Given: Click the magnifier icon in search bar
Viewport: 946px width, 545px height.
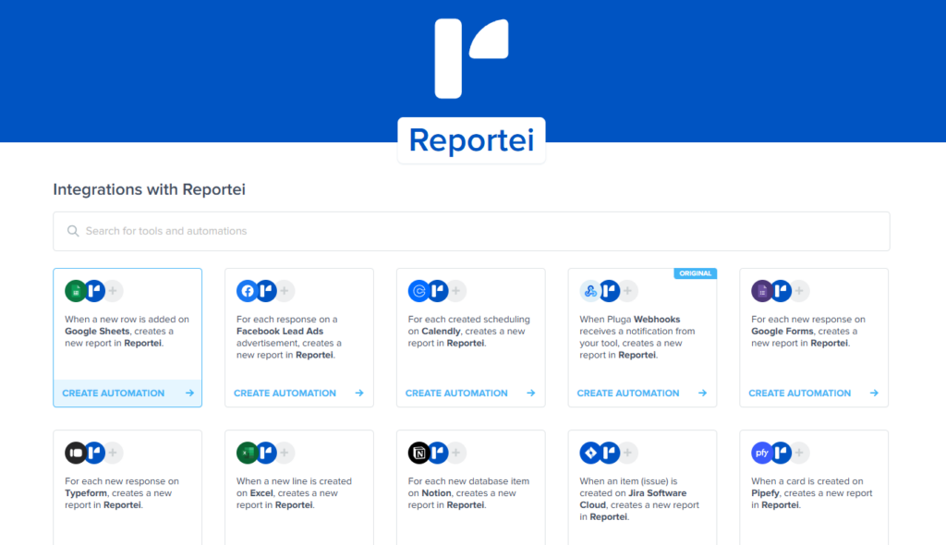Looking at the screenshot, I should [x=73, y=231].
